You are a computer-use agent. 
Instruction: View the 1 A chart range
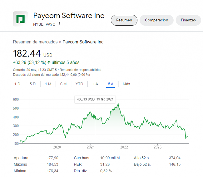coord(95,84)
